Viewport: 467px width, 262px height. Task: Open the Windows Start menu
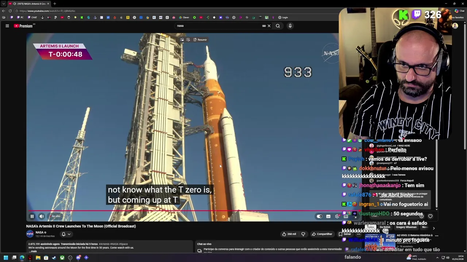6,258
